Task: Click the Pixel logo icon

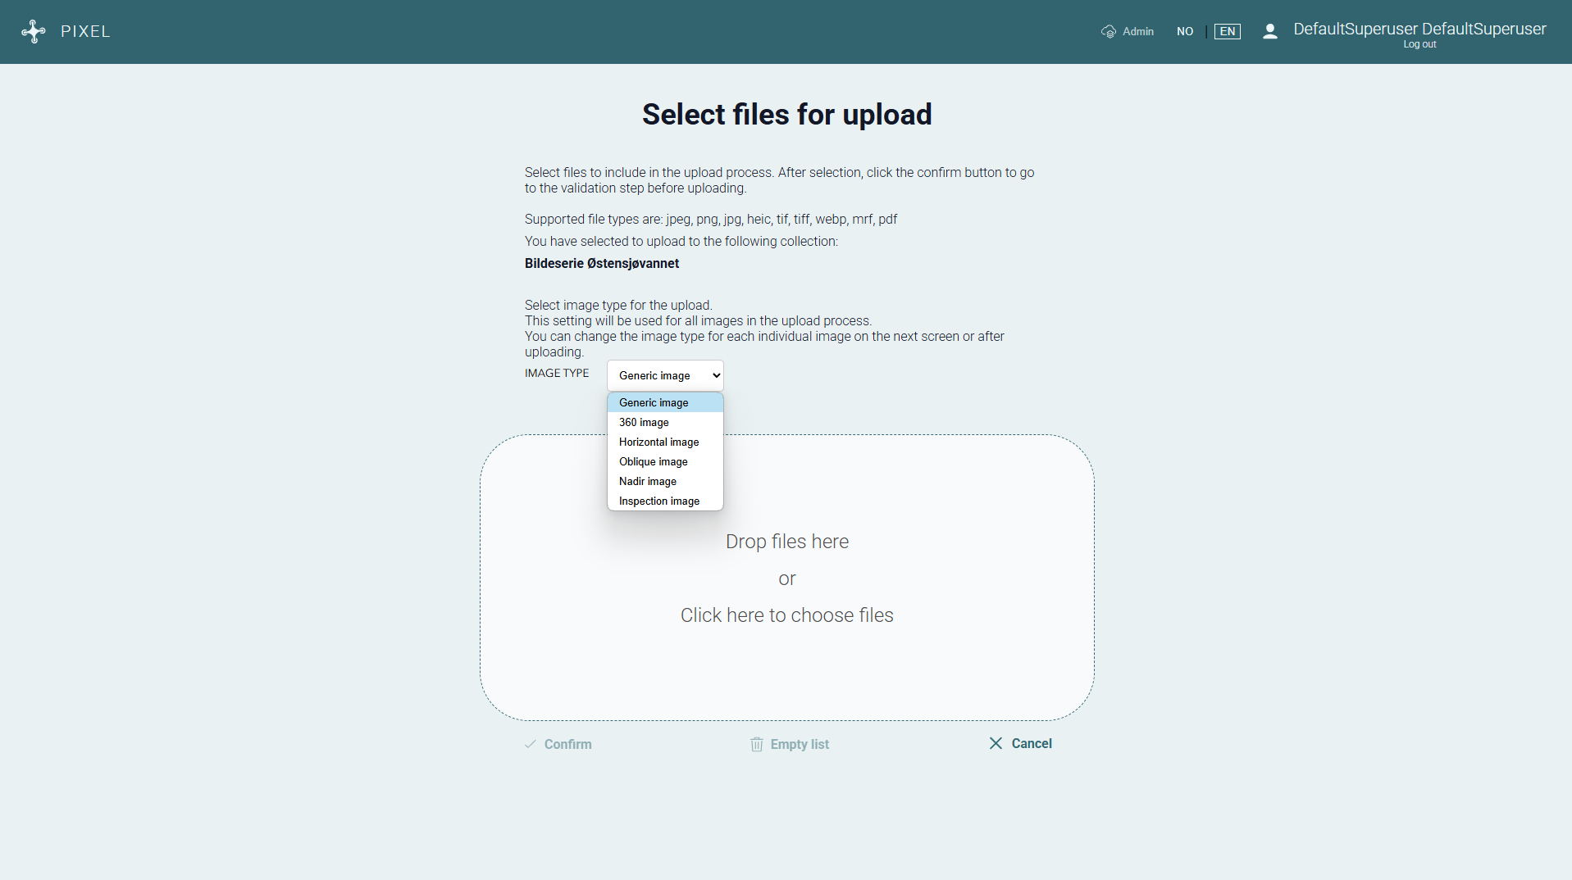Action: 34,31
